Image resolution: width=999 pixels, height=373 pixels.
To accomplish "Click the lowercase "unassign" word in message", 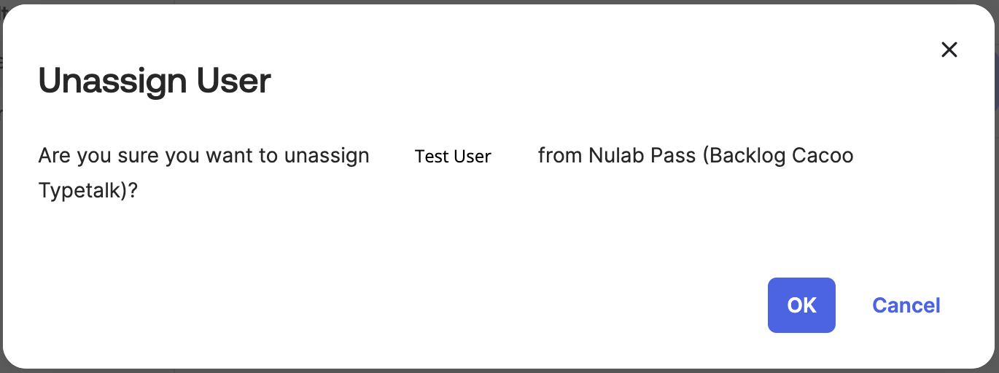I will pos(327,156).
